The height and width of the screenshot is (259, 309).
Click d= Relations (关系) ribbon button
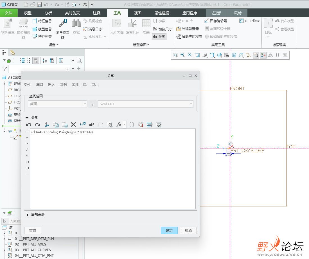click(159, 37)
